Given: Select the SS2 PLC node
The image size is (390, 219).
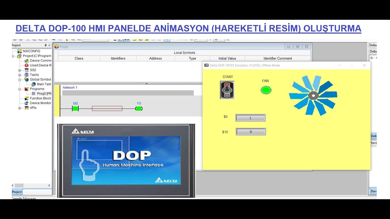Looking at the screenshot, I should pyautogui.click(x=33, y=70).
